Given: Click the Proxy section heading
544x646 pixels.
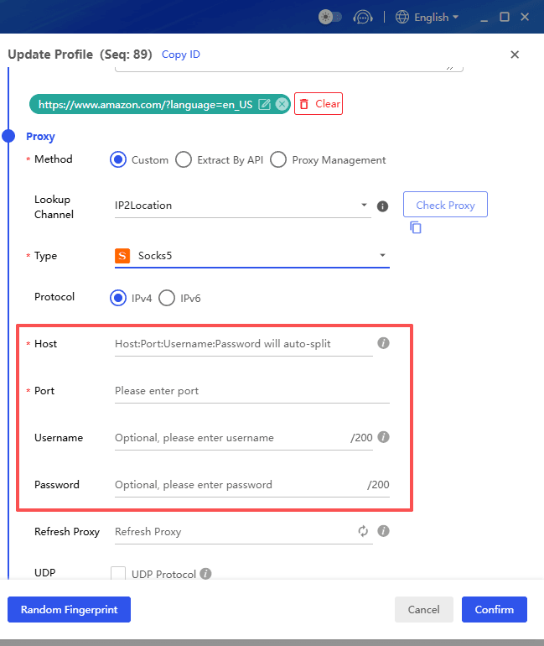Looking at the screenshot, I should pyautogui.click(x=40, y=137).
